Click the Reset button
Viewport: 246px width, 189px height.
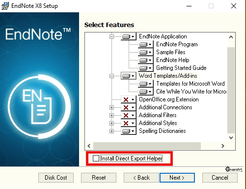pos(99,178)
